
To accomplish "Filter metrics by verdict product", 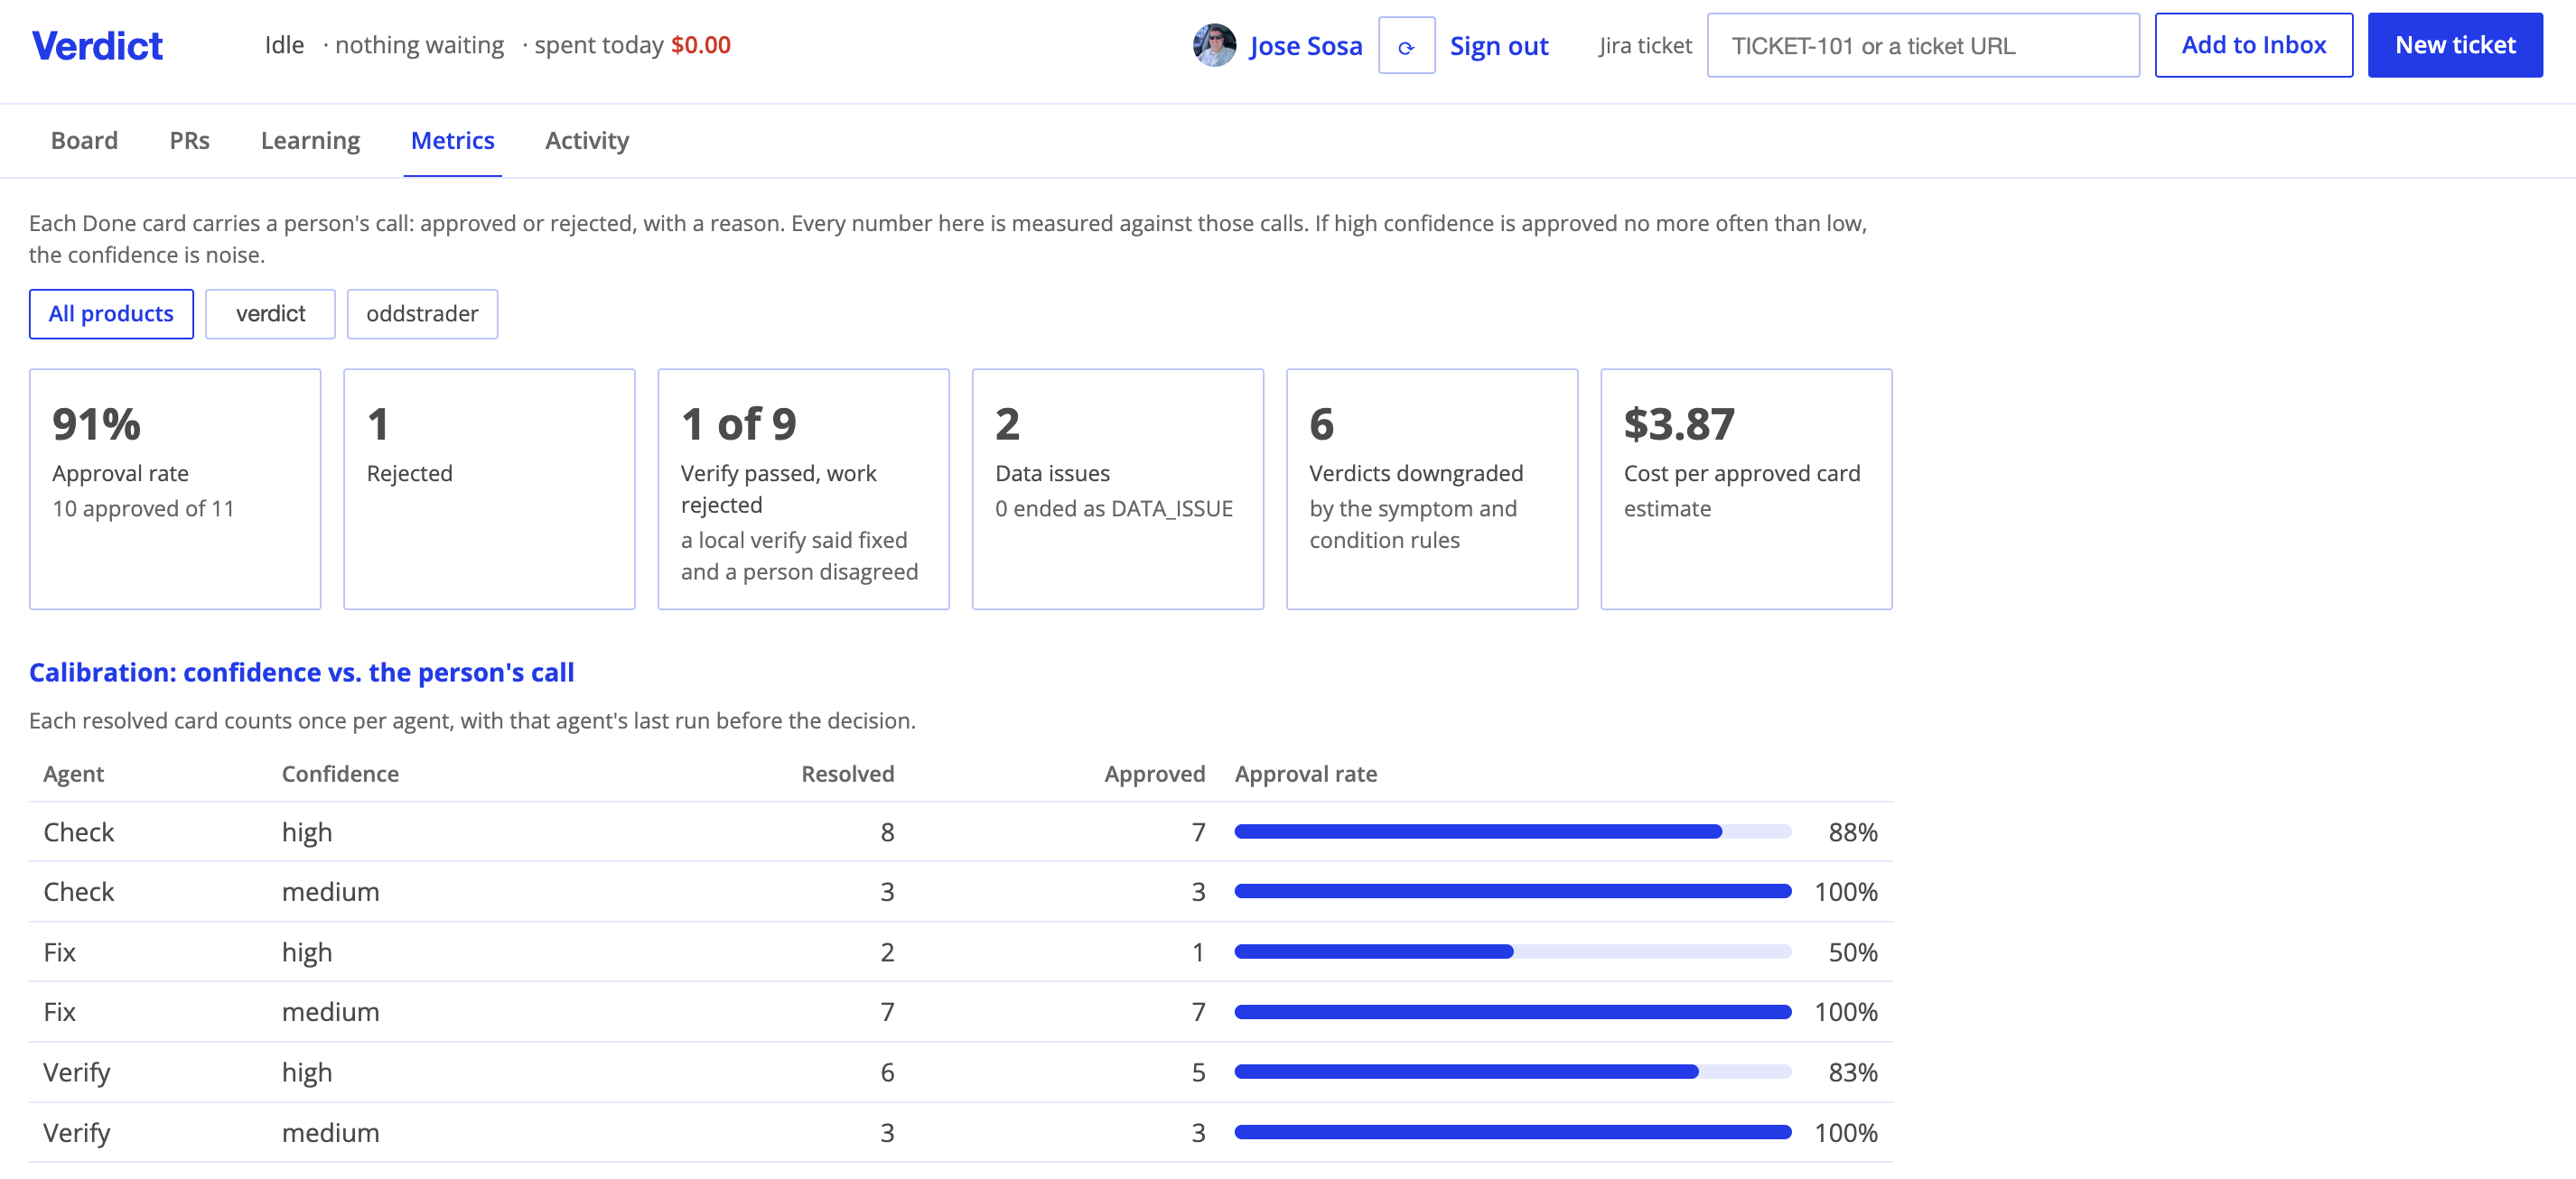I will click(x=270, y=314).
